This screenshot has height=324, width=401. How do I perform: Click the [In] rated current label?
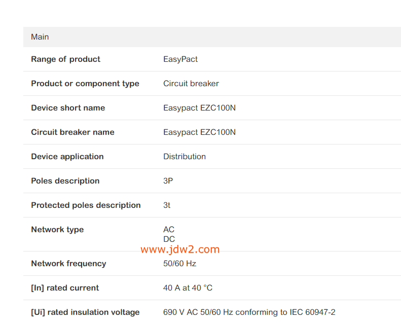[65, 288]
